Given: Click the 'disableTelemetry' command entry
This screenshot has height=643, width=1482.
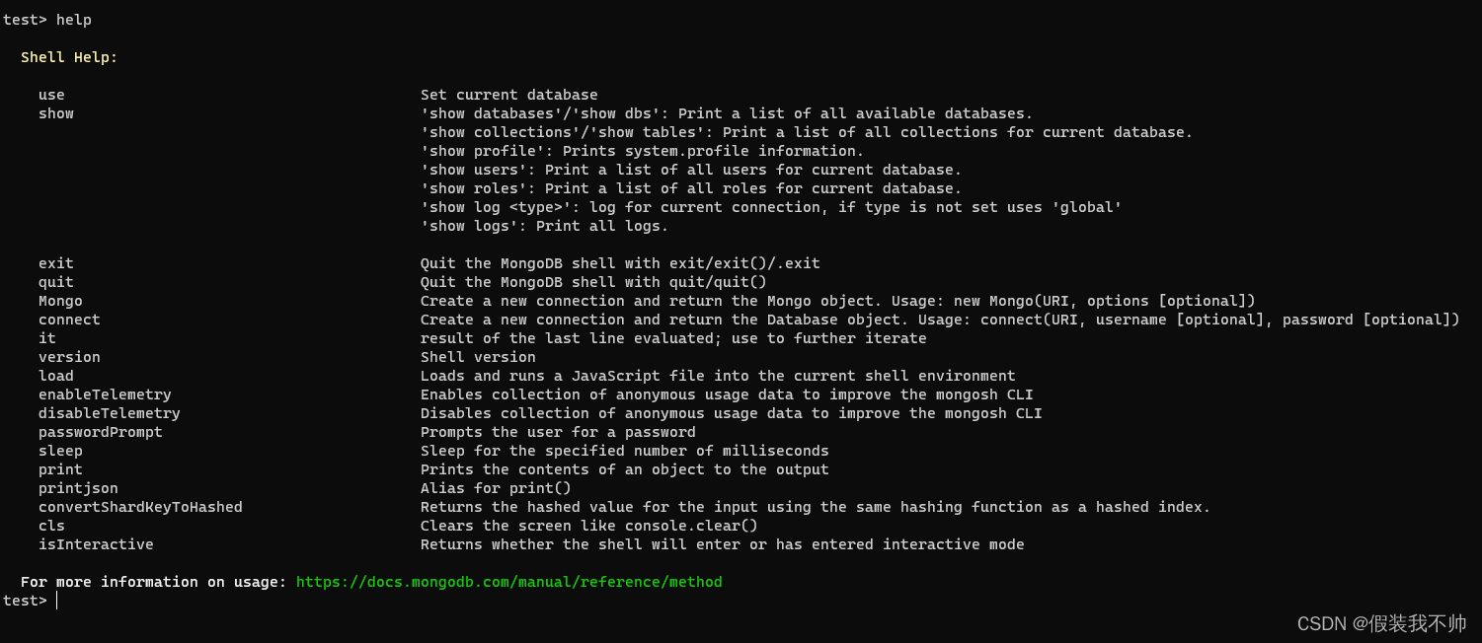Looking at the screenshot, I should tap(110, 413).
